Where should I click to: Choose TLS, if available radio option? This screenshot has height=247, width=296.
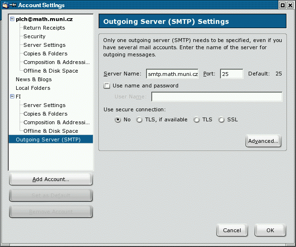[139, 120]
